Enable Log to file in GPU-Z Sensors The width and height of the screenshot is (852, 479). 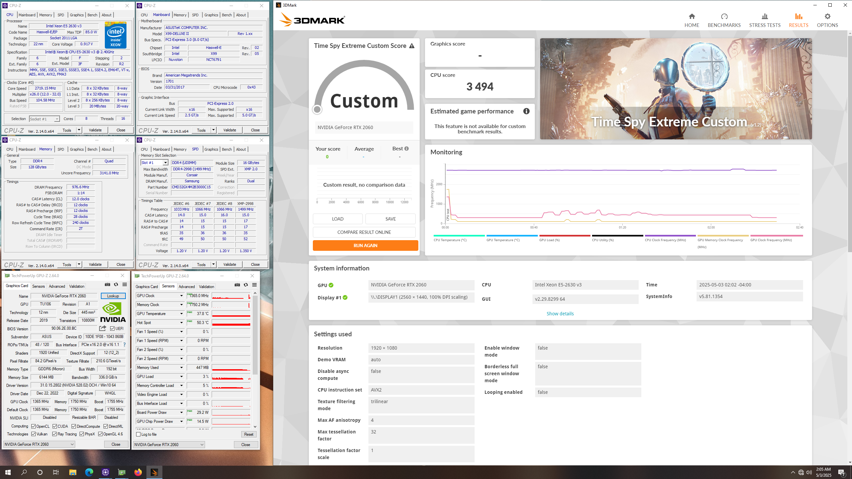click(138, 434)
